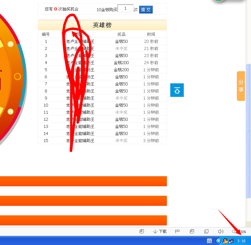Image resolution: width=251 pixels, height=245 pixels.
Task: Click the 时间 column header
Action: coord(151,34)
